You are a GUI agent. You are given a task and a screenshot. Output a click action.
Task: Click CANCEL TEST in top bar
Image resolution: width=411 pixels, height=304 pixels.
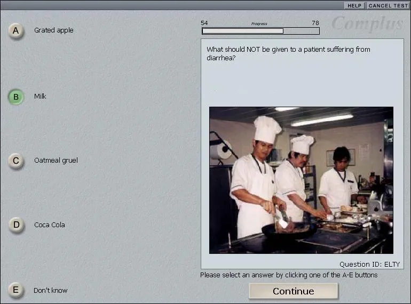[388, 5]
